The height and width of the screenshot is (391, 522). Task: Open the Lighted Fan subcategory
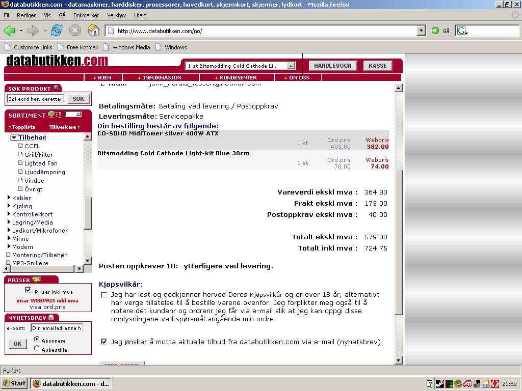click(x=41, y=163)
